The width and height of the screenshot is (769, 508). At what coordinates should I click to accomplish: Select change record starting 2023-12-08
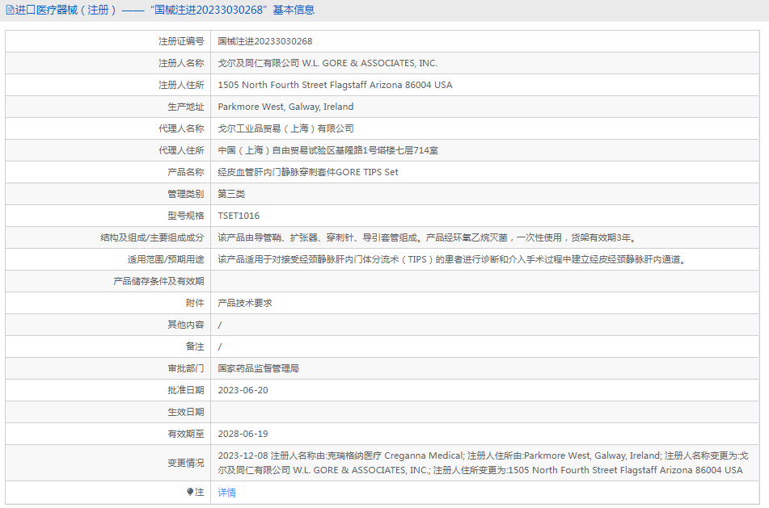tap(483, 463)
